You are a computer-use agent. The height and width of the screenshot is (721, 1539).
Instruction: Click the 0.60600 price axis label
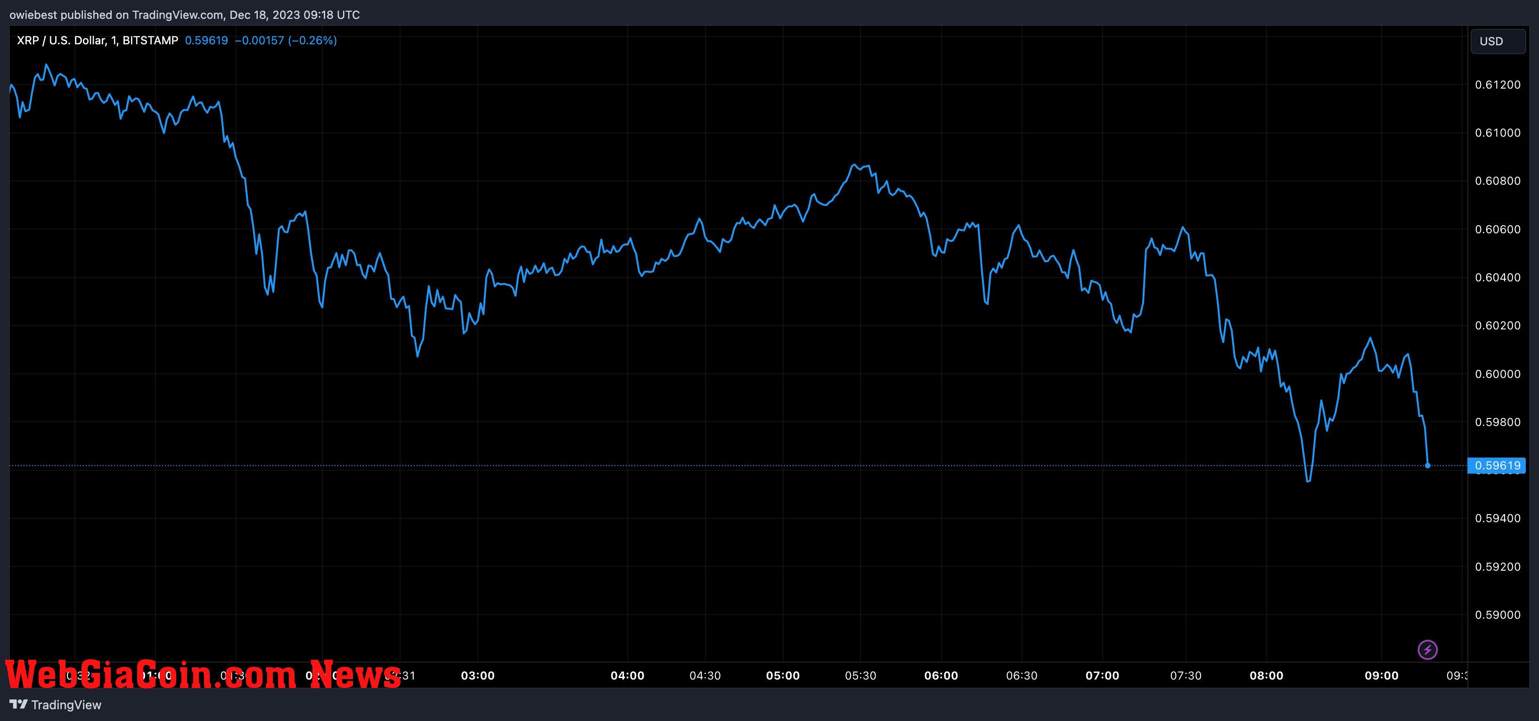point(1498,229)
